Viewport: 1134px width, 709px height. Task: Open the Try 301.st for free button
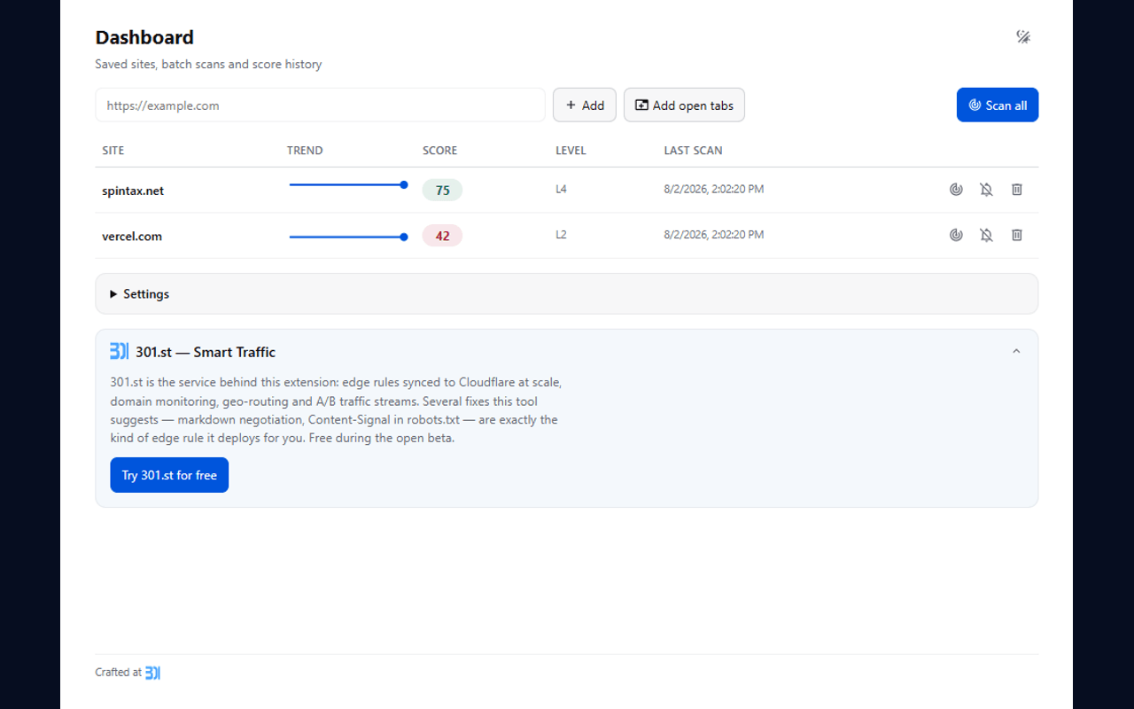[x=169, y=475]
